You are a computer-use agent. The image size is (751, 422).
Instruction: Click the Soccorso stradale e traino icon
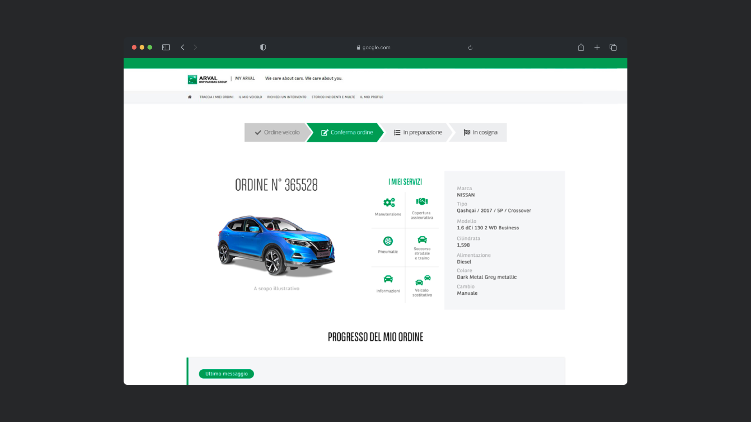[422, 240]
